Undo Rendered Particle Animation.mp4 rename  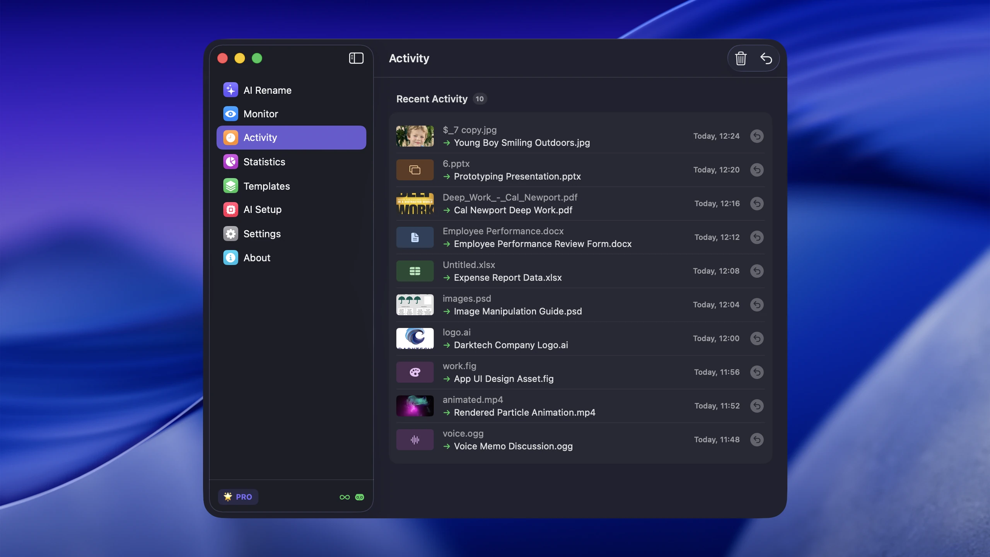point(757,406)
